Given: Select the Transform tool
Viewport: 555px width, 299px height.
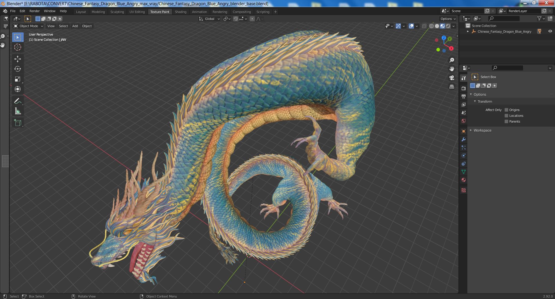Looking at the screenshot, I should [x=18, y=89].
